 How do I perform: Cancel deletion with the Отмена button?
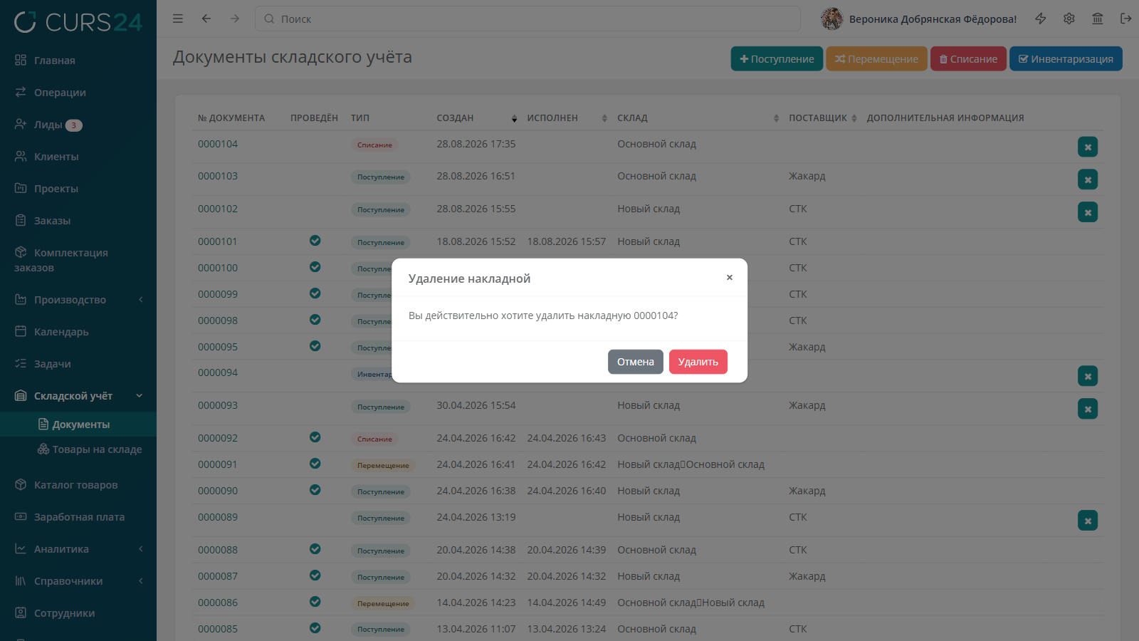[x=635, y=362]
